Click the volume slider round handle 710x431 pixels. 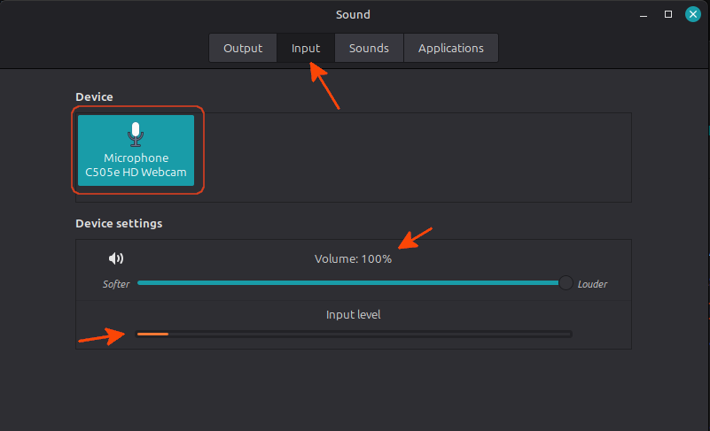click(566, 283)
